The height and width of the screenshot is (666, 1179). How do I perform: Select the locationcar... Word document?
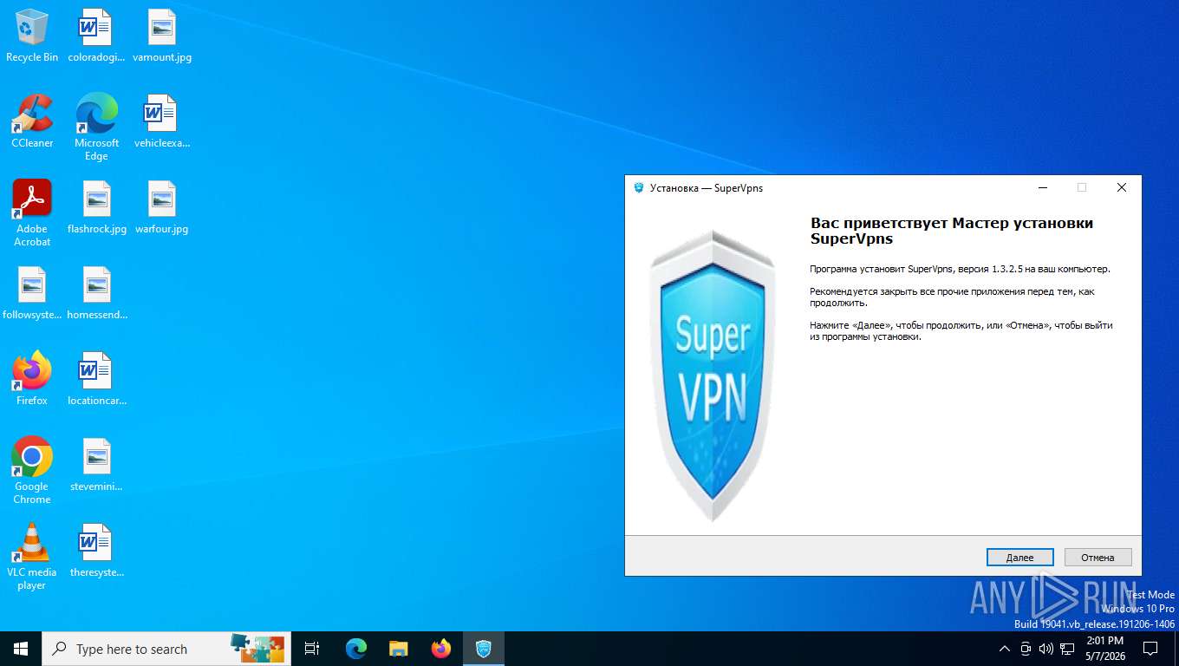point(96,379)
